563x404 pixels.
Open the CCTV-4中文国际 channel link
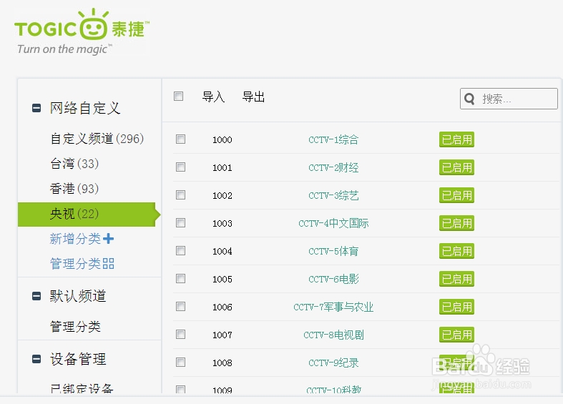pyautogui.click(x=333, y=223)
